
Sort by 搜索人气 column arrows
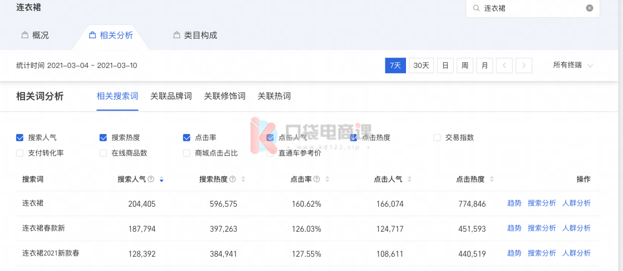(162, 180)
